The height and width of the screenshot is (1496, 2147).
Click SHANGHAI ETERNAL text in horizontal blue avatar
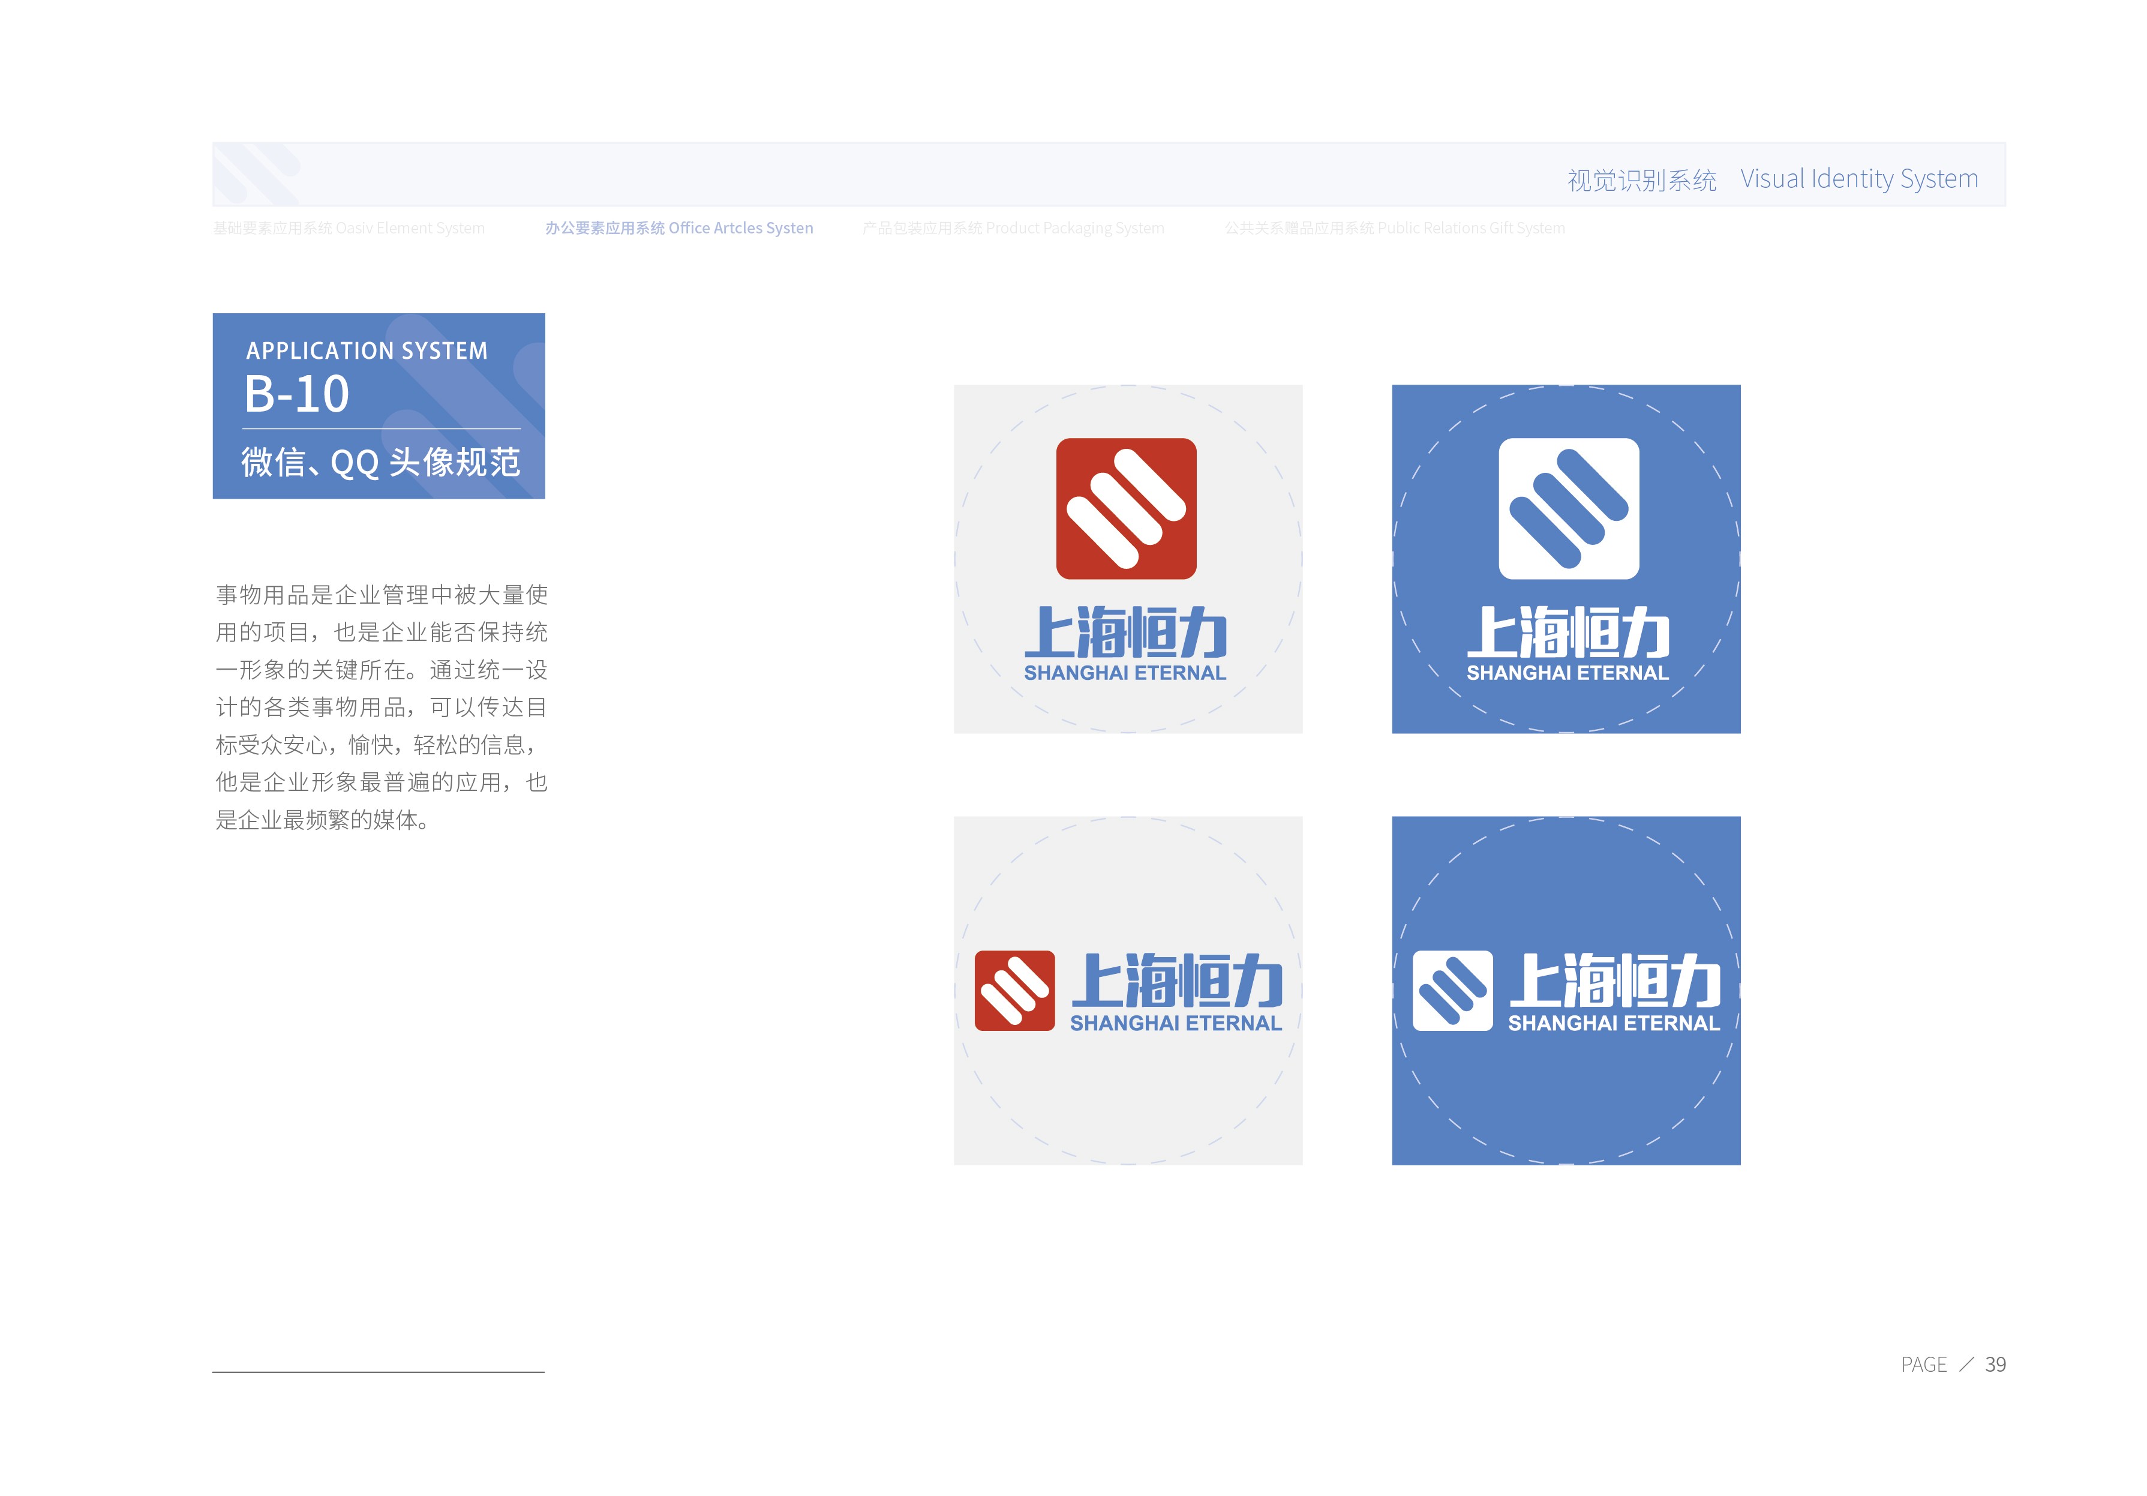(1614, 1024)
